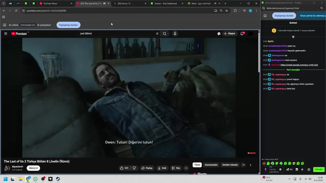Click the video player frame
Viewport: 326px width, 183px height.
click(x=129, y=98)
